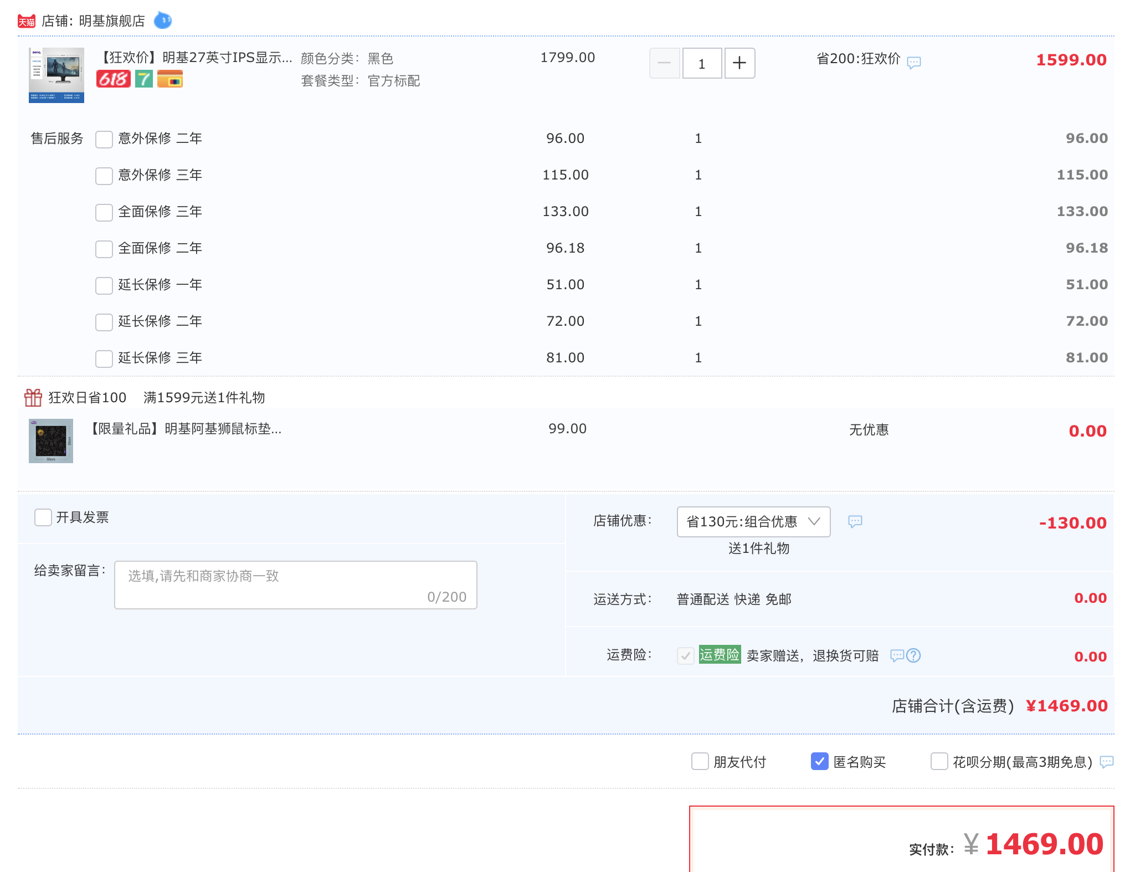
Task: Check 延长保修 三年 service option
Action: point(104,358)
